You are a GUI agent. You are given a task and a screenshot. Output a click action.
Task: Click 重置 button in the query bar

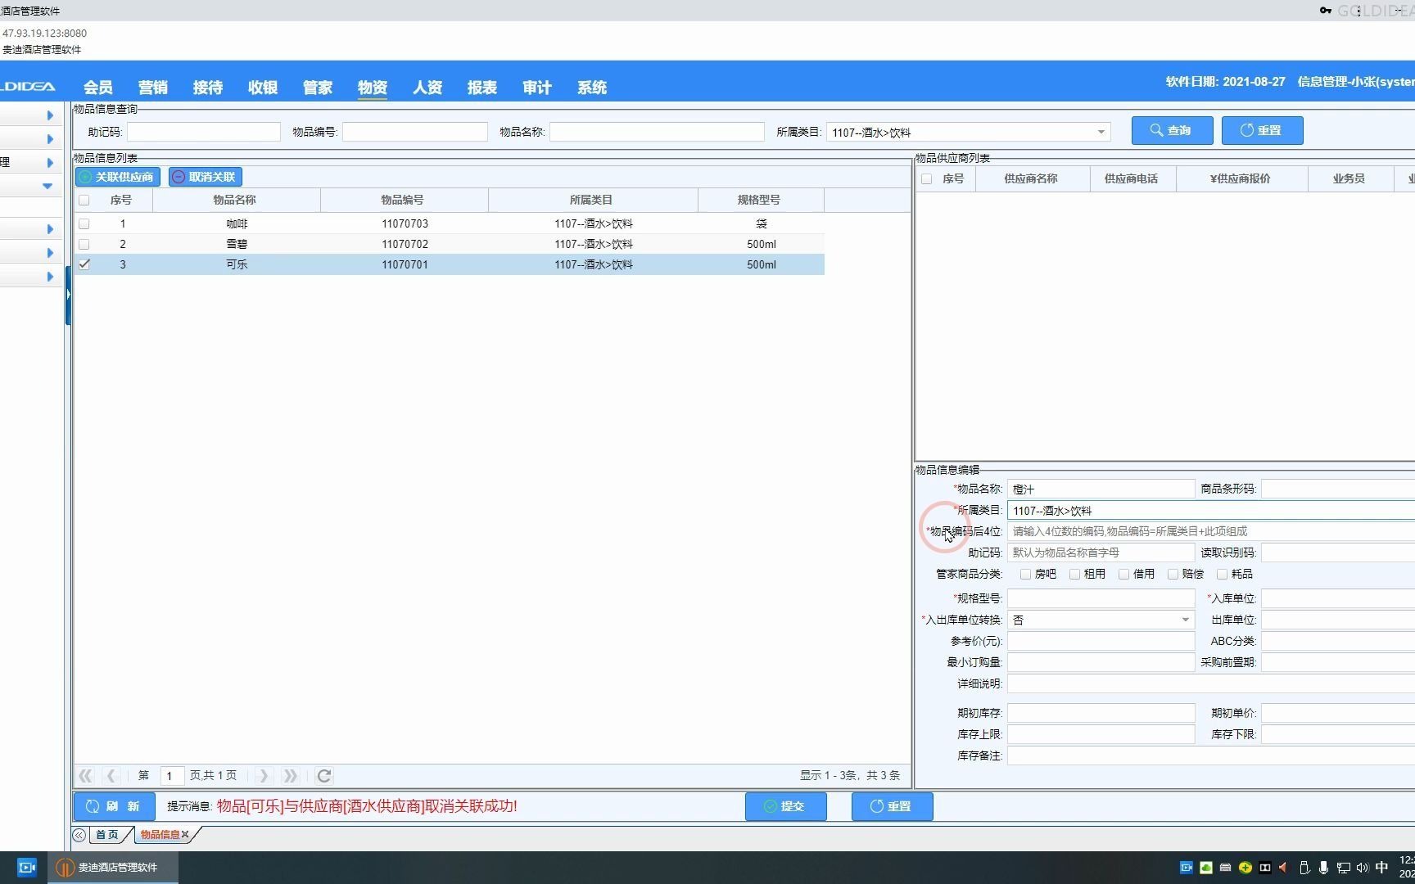pos(1262,130)
